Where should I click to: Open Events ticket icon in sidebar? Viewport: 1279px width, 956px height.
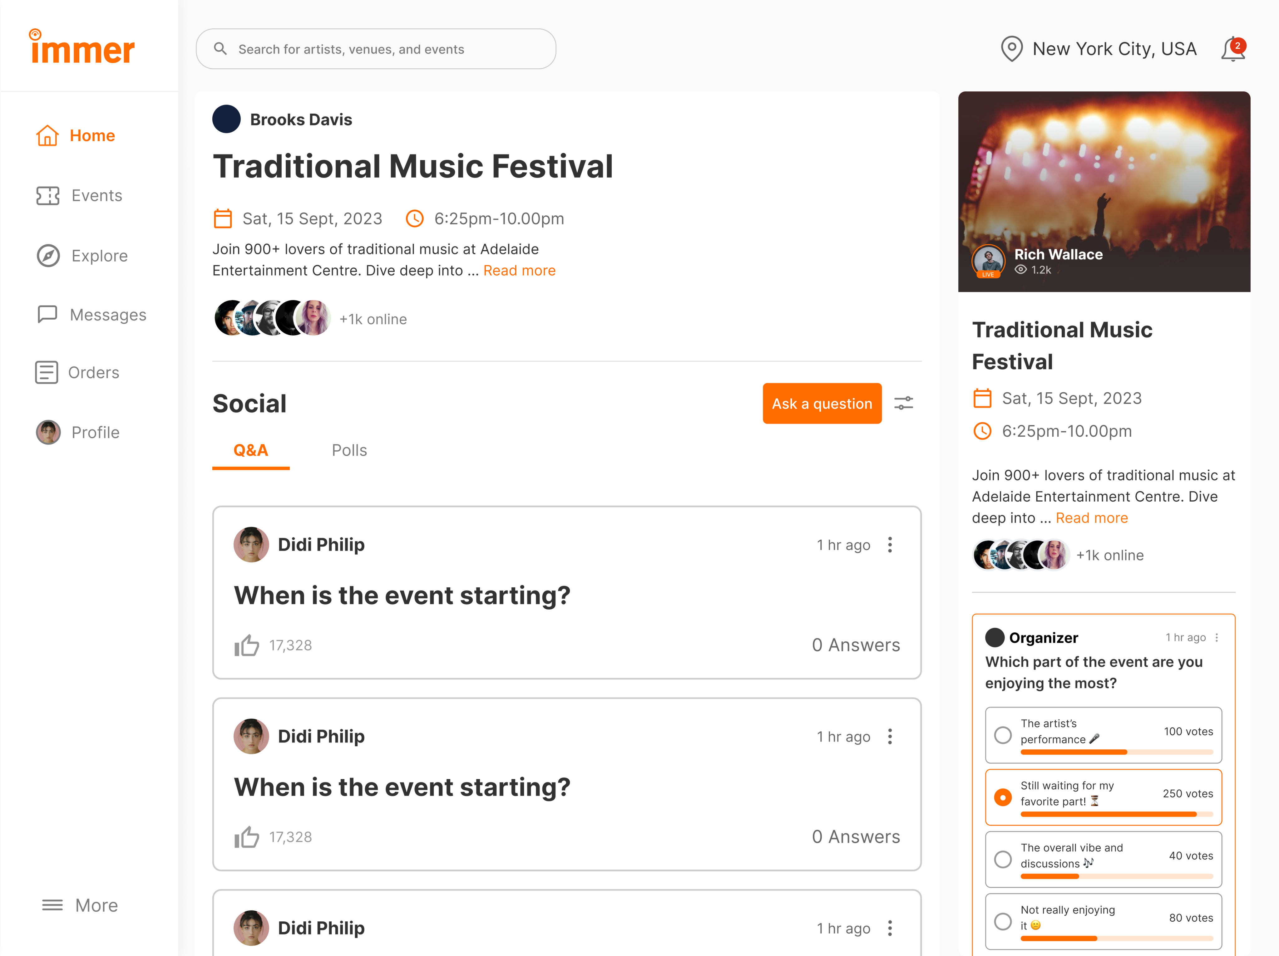point(47,196)
